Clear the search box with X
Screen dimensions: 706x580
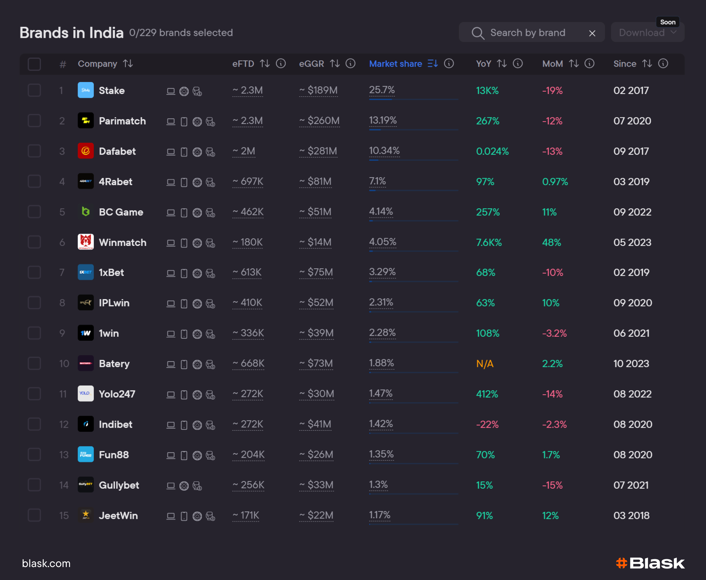[592, 33]
